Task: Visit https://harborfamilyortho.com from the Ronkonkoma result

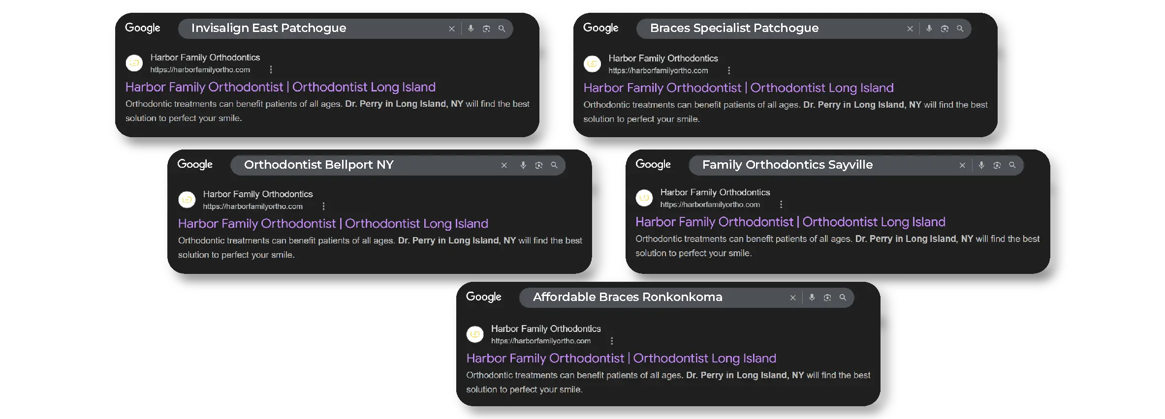Action: pyautogui.click(x=541, y=341)
